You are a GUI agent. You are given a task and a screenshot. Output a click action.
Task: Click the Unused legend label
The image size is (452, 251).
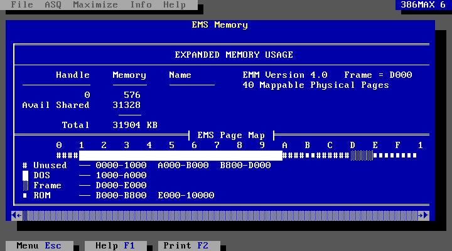point(50,166)
